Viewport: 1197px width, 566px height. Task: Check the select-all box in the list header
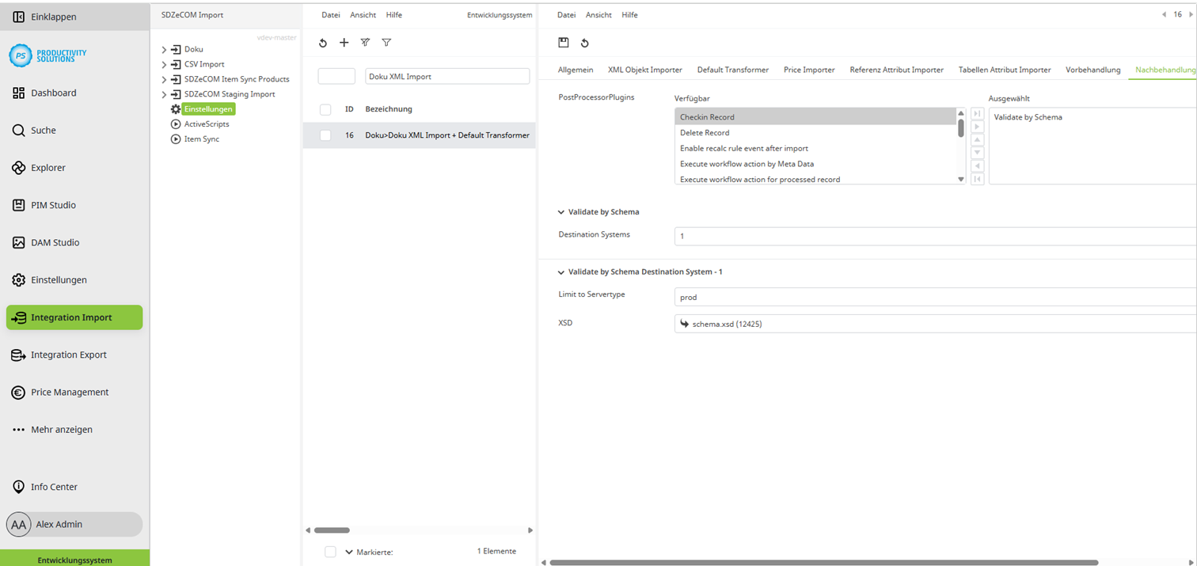(x=325, y=109)
